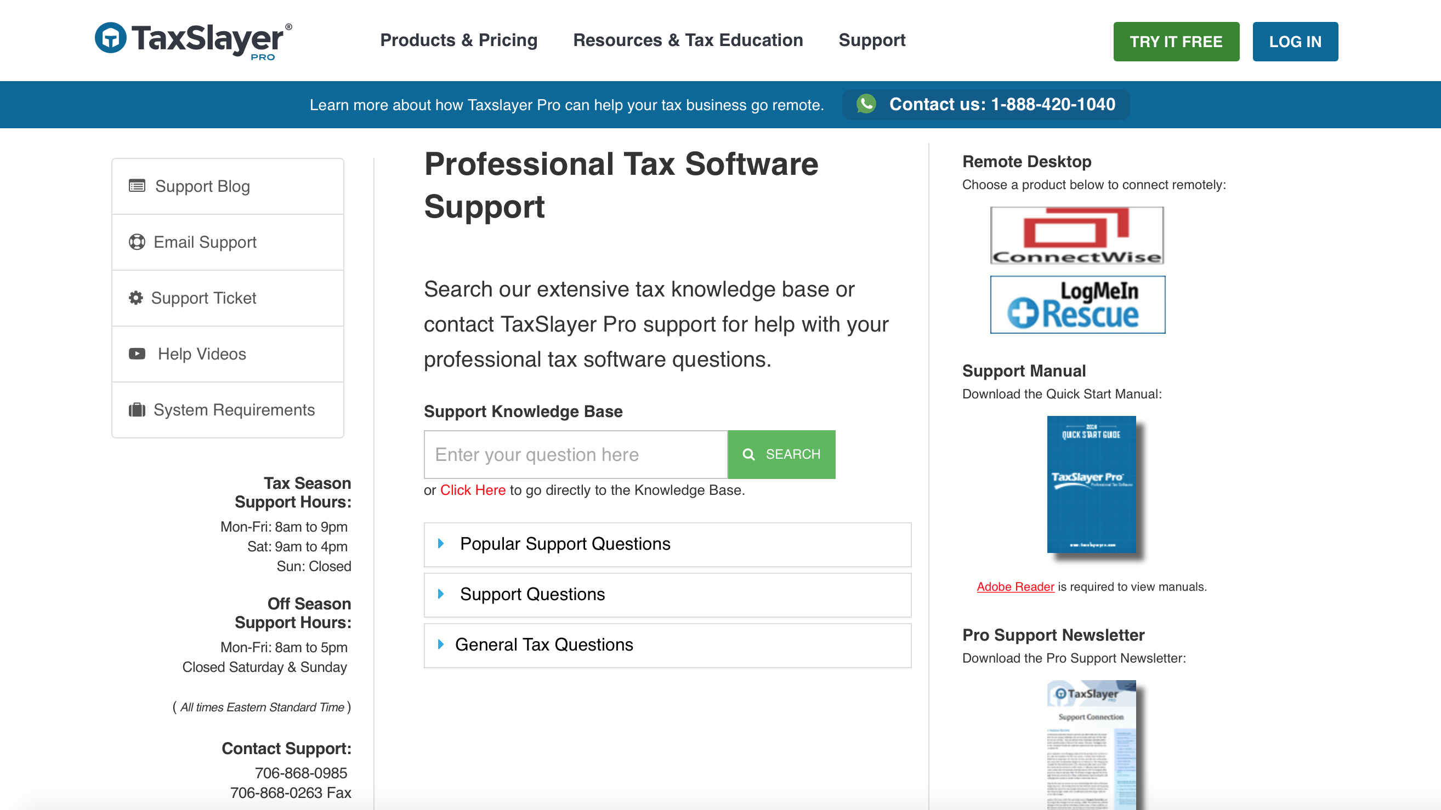Open the Products & Pricing menu
This screenshot has width=1441, height=810.
[458, 41]
